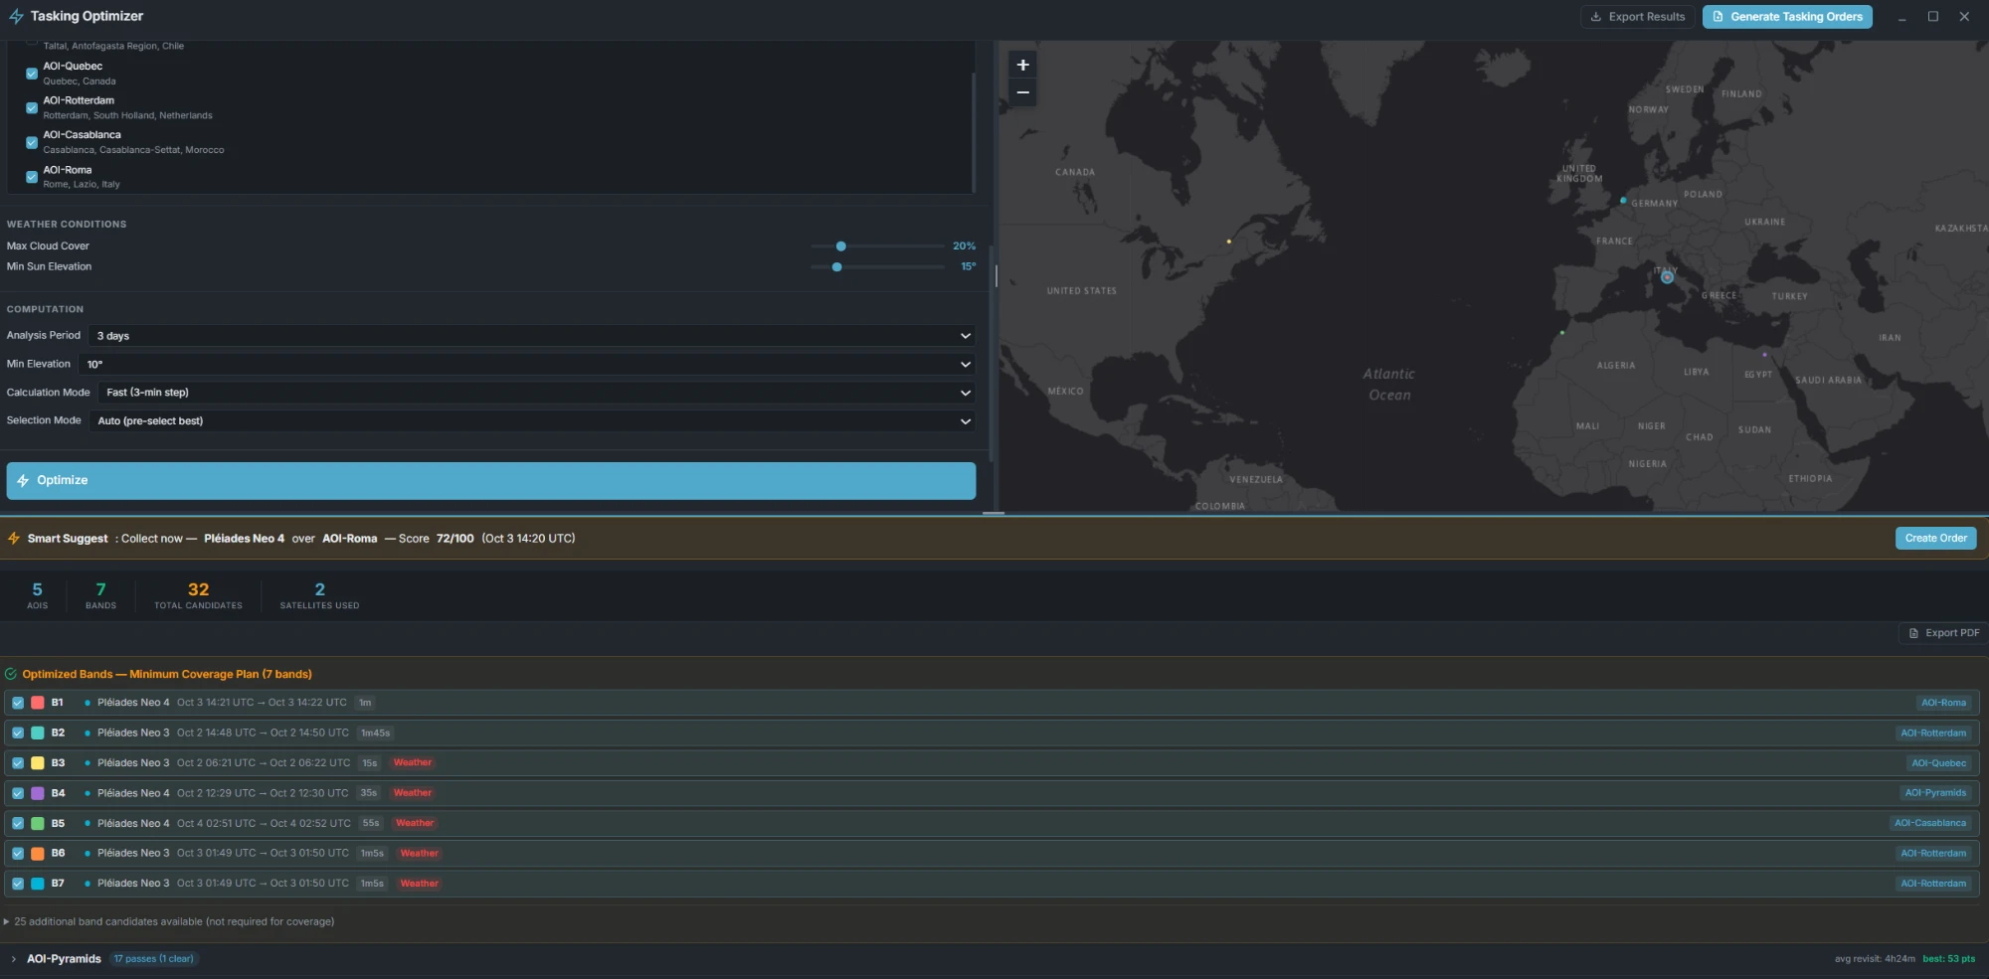1989x979 pixels.
Task: Zoom out on the map
Action: [x=1022, y=92]
